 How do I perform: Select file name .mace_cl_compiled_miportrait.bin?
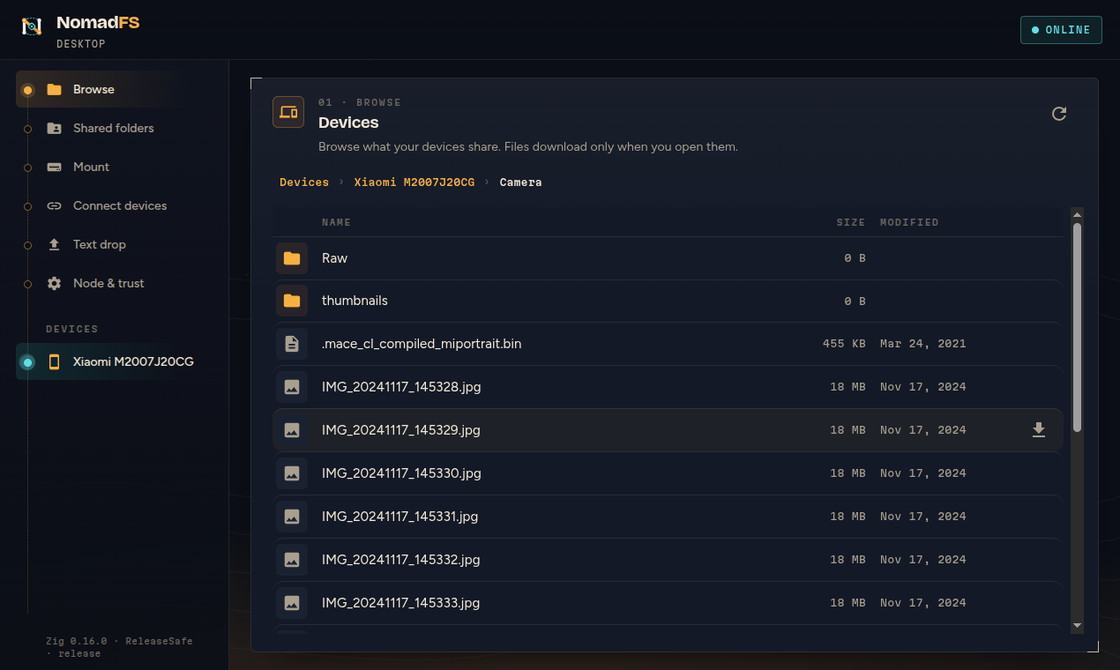pos(422,343)
